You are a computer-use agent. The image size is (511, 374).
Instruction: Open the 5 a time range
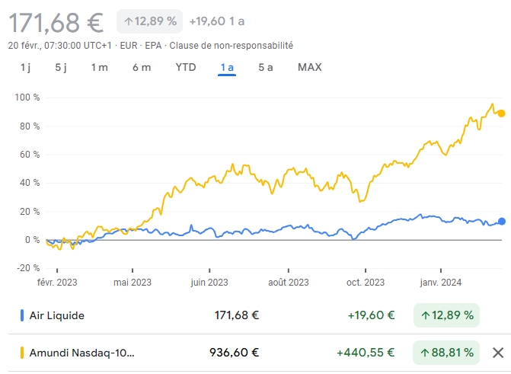click(x=266, y=67)
